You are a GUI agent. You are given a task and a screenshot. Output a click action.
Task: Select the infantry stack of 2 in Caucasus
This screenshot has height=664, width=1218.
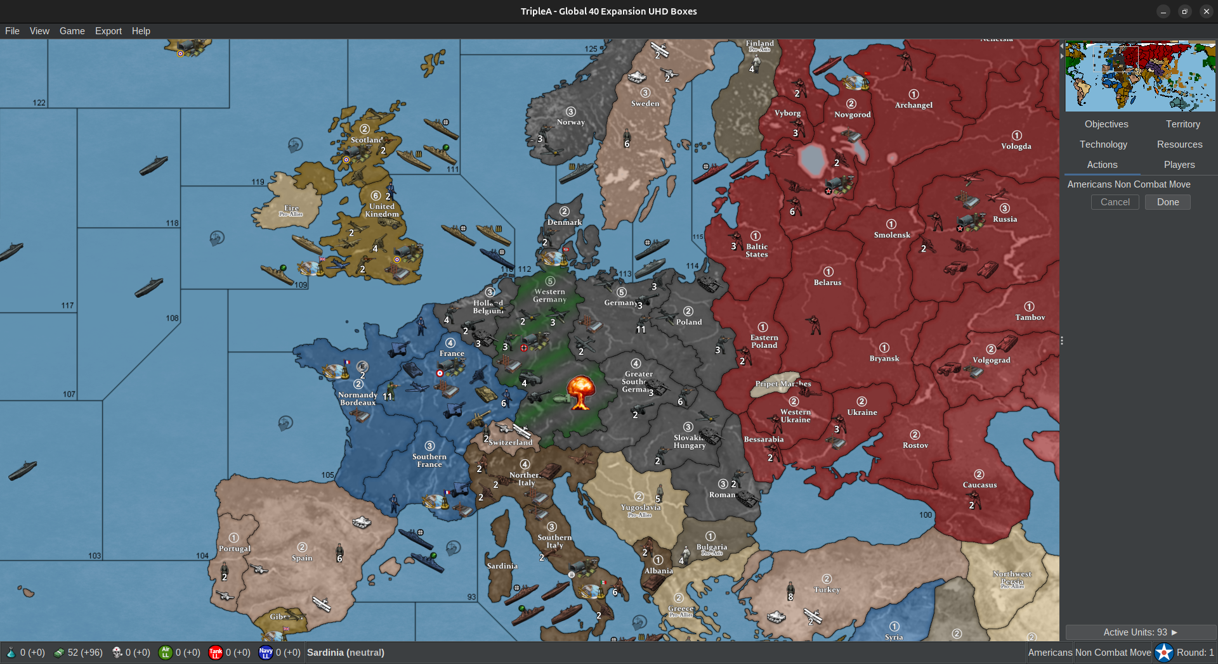976,501
